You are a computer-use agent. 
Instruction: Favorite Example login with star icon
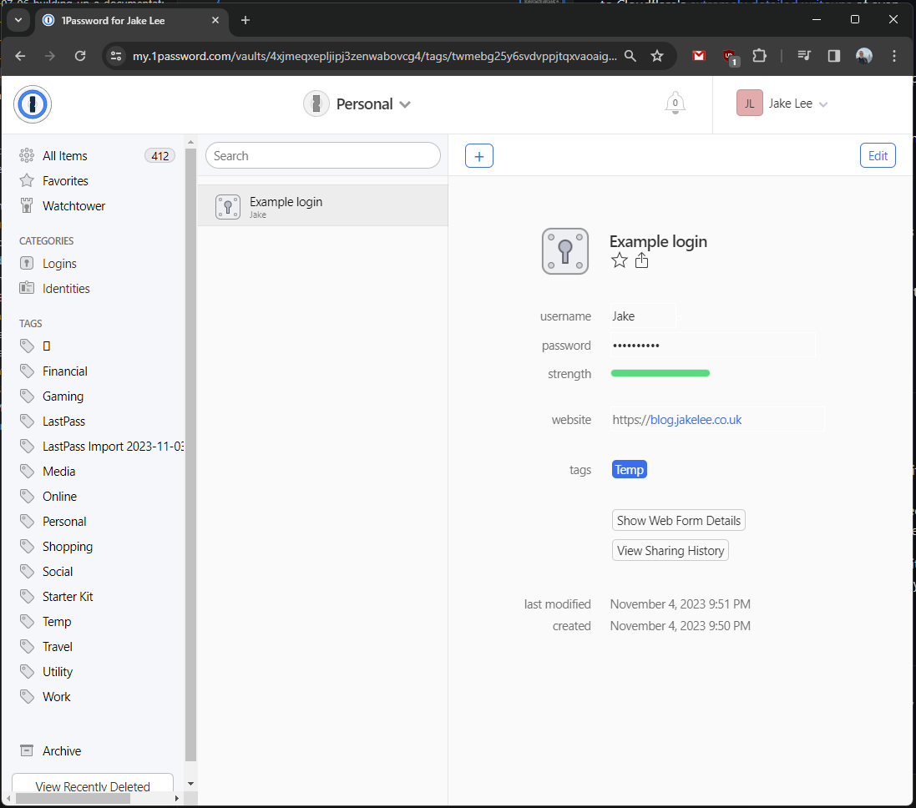pyautogui.click(x=620, y=260)
